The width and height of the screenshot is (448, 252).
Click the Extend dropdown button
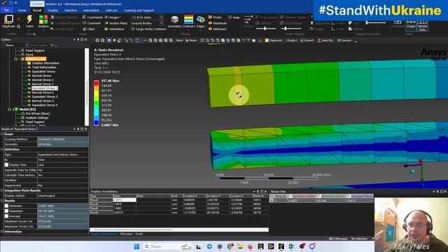307,41
